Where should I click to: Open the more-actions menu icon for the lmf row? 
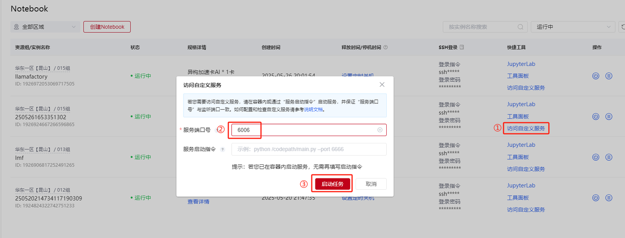pyautogui.click(x=608, y=157)
